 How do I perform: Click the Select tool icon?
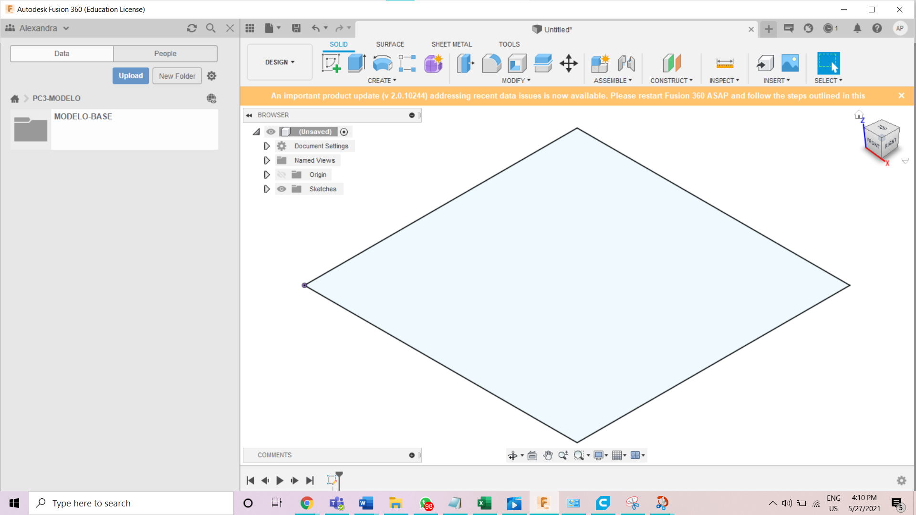tap(829, 63)
